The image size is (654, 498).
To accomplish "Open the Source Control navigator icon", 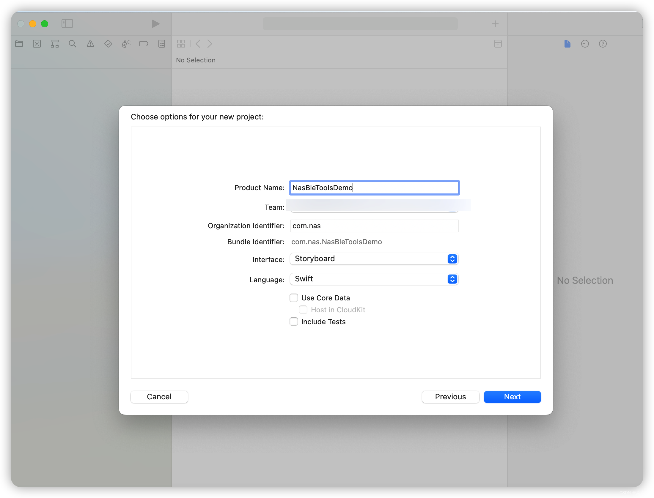I will pyautogui.click(x=37, y=44).
